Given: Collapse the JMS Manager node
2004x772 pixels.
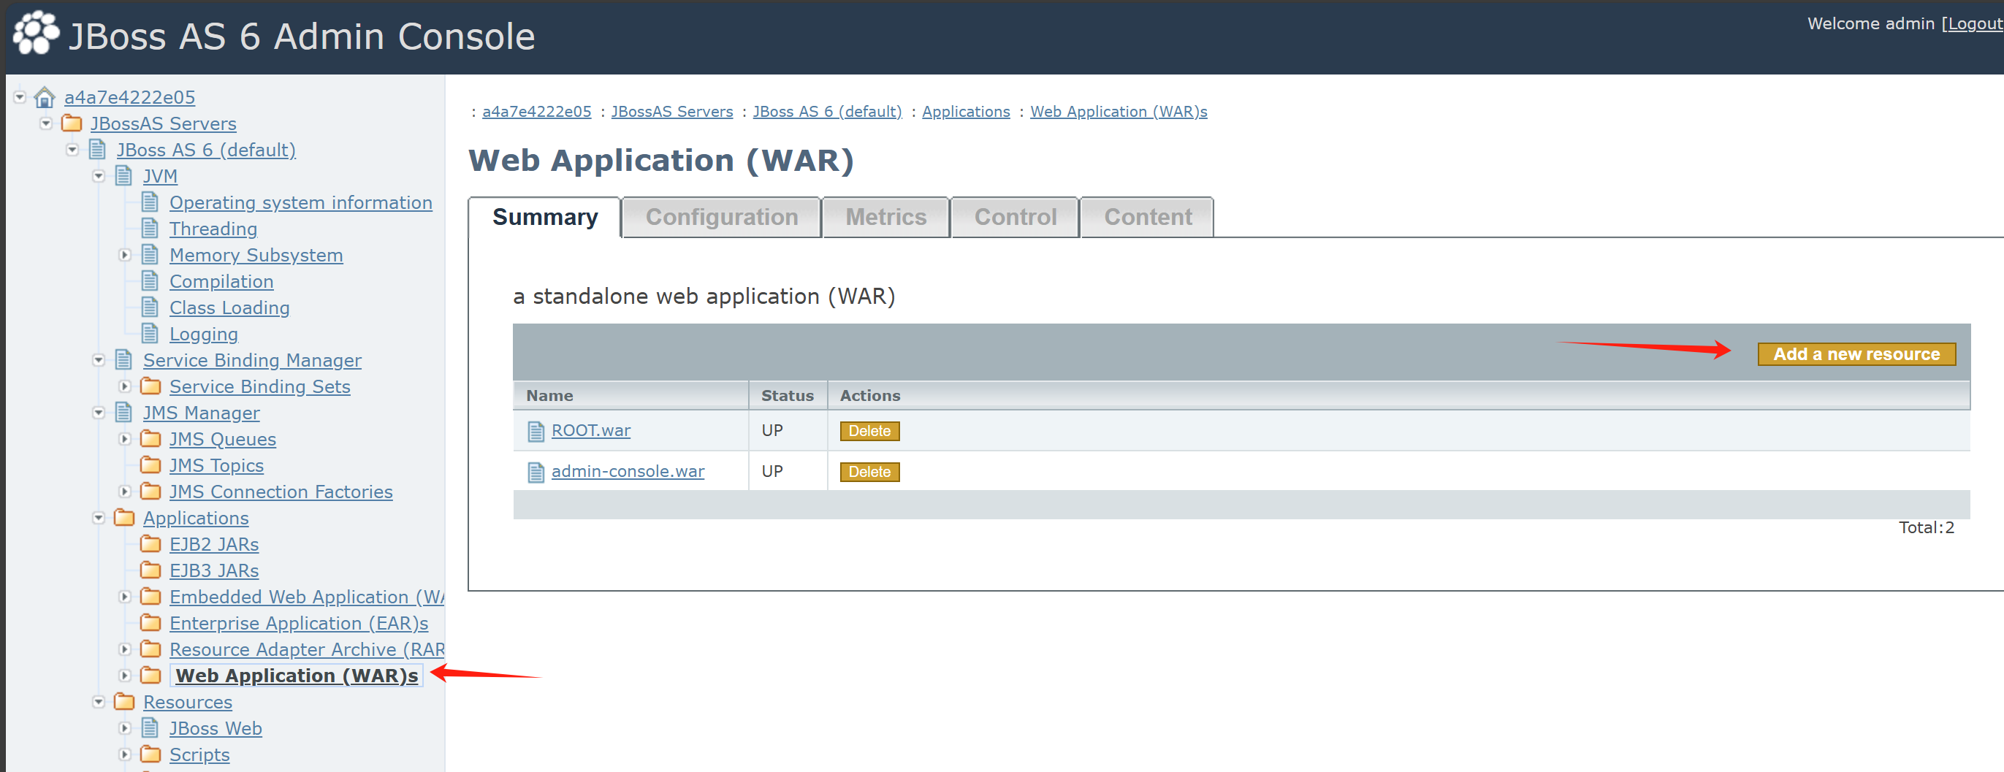Looking at the screenshot, I should (x=99, y=413).
